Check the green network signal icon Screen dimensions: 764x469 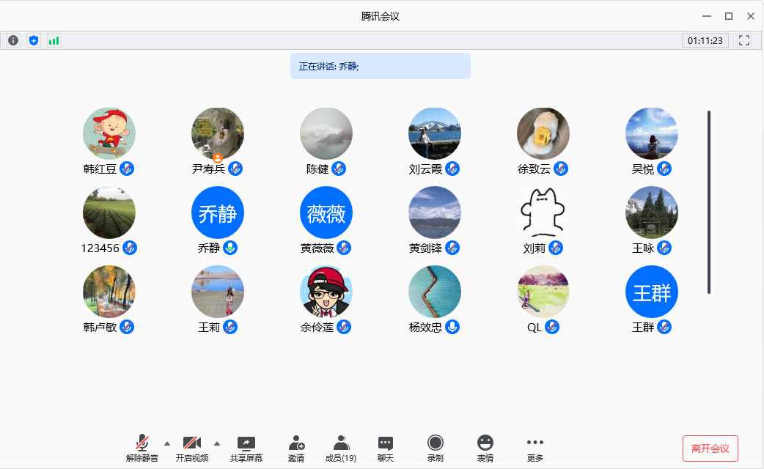click(x=54, y=40)
